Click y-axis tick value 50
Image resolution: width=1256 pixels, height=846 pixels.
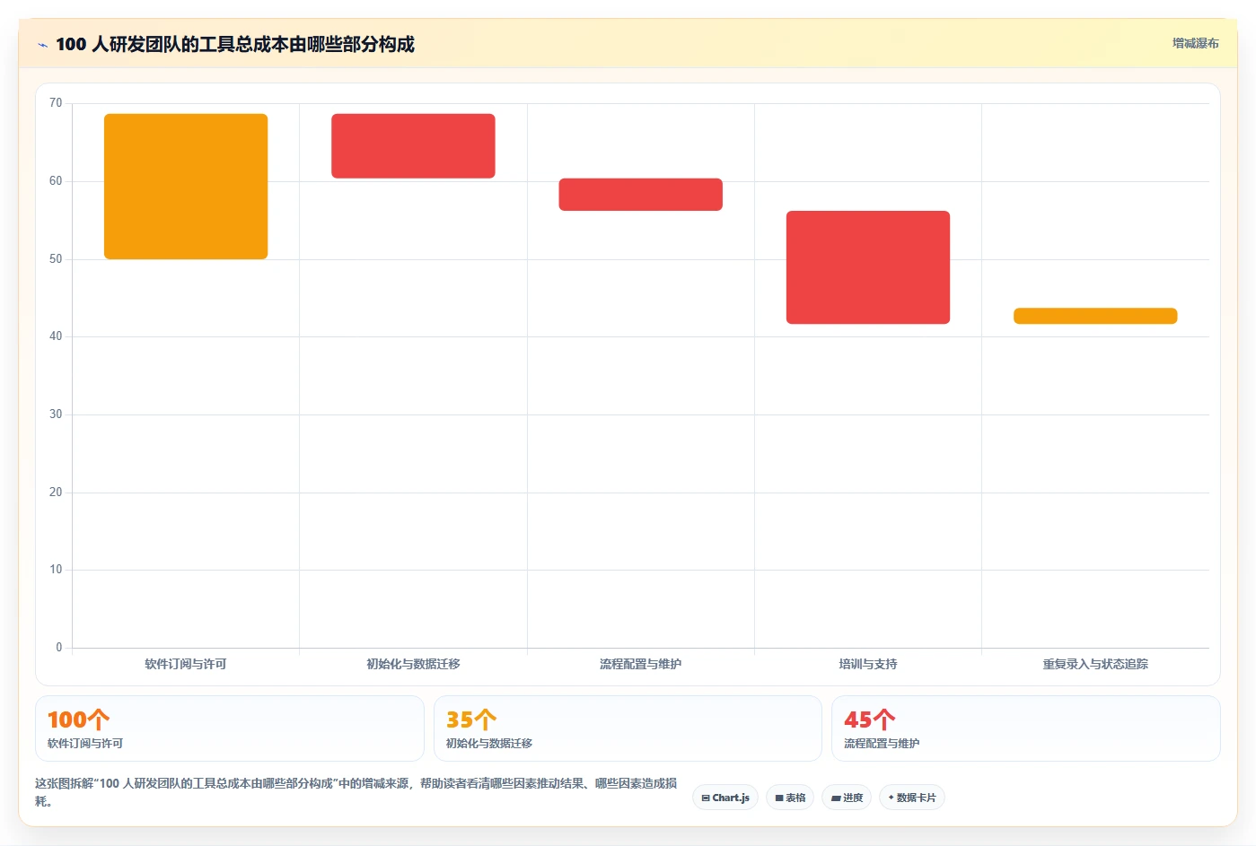(x=56, y=259)
